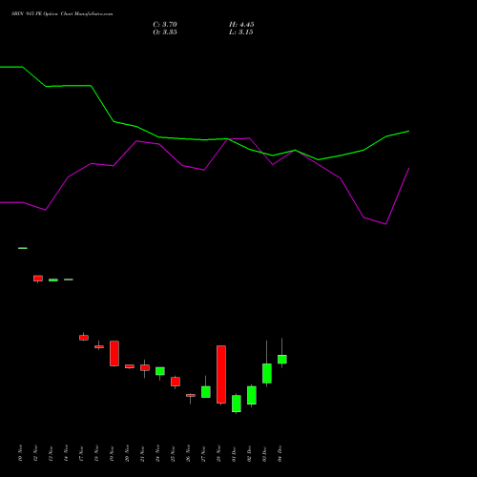Viewport: 477px width, 477px height.
Task: Select the green candle for 27 Nov
Action: click(x=206, y=392)
